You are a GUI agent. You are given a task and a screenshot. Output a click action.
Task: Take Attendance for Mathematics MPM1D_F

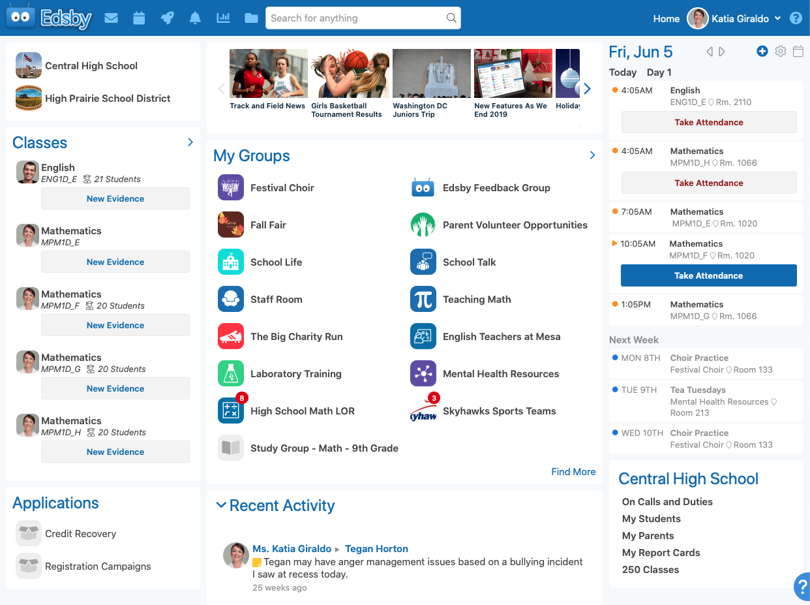coord(708,275)
